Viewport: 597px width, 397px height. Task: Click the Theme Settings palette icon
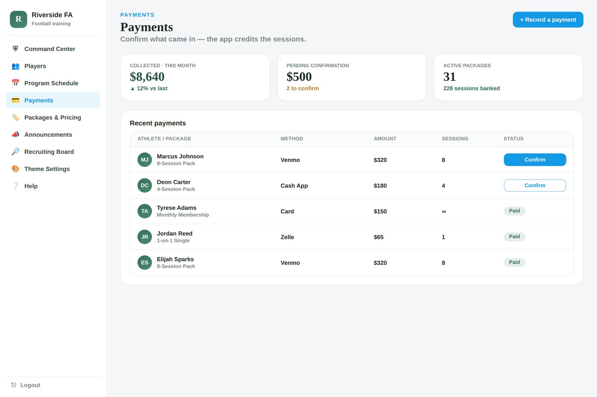point(15,169)
